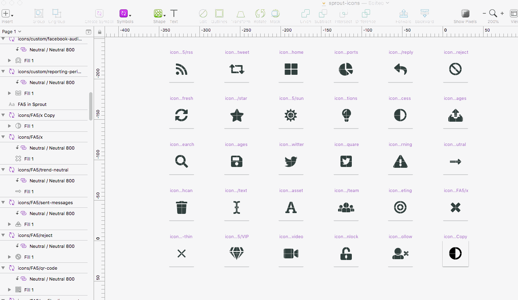
Task: Select the reports pie chart icon
Action: (346, 69)
